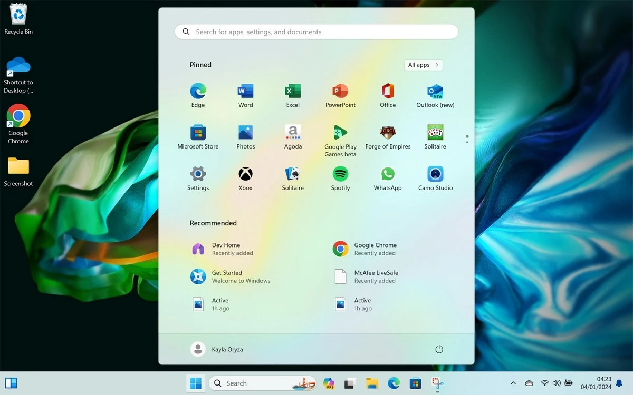The height and width of the screenshot is (395, 633).
Task: Click the OneDrive cloud tray icon
Action: coord(529,383)
